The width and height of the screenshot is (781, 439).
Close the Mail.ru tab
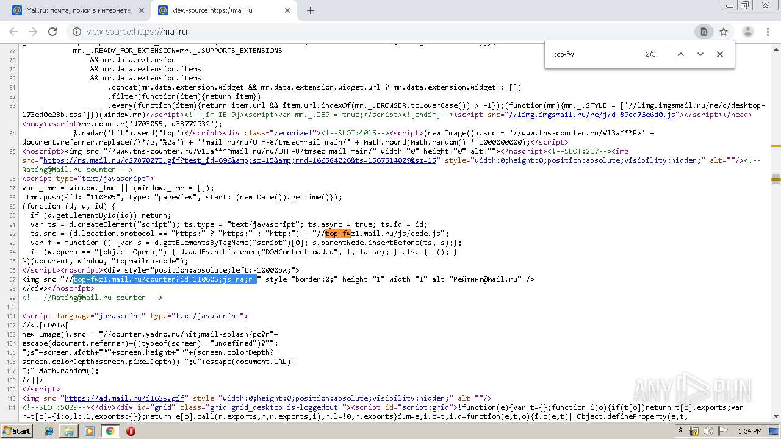pos(141,10)
